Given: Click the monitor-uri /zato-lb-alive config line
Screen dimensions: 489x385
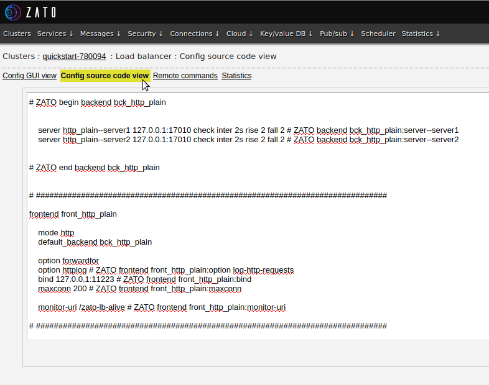Looking at the screenshot, I should click(x=161, y=307).
